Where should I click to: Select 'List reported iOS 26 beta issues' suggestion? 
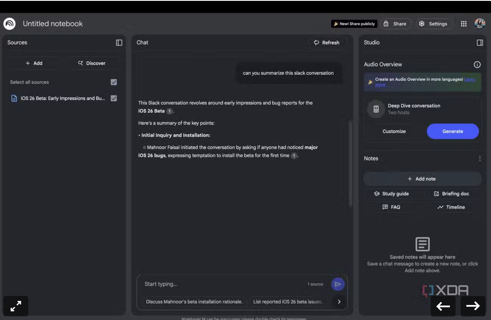[287, 302]
